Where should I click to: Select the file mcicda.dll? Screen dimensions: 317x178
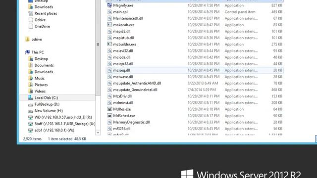point(122,57)
